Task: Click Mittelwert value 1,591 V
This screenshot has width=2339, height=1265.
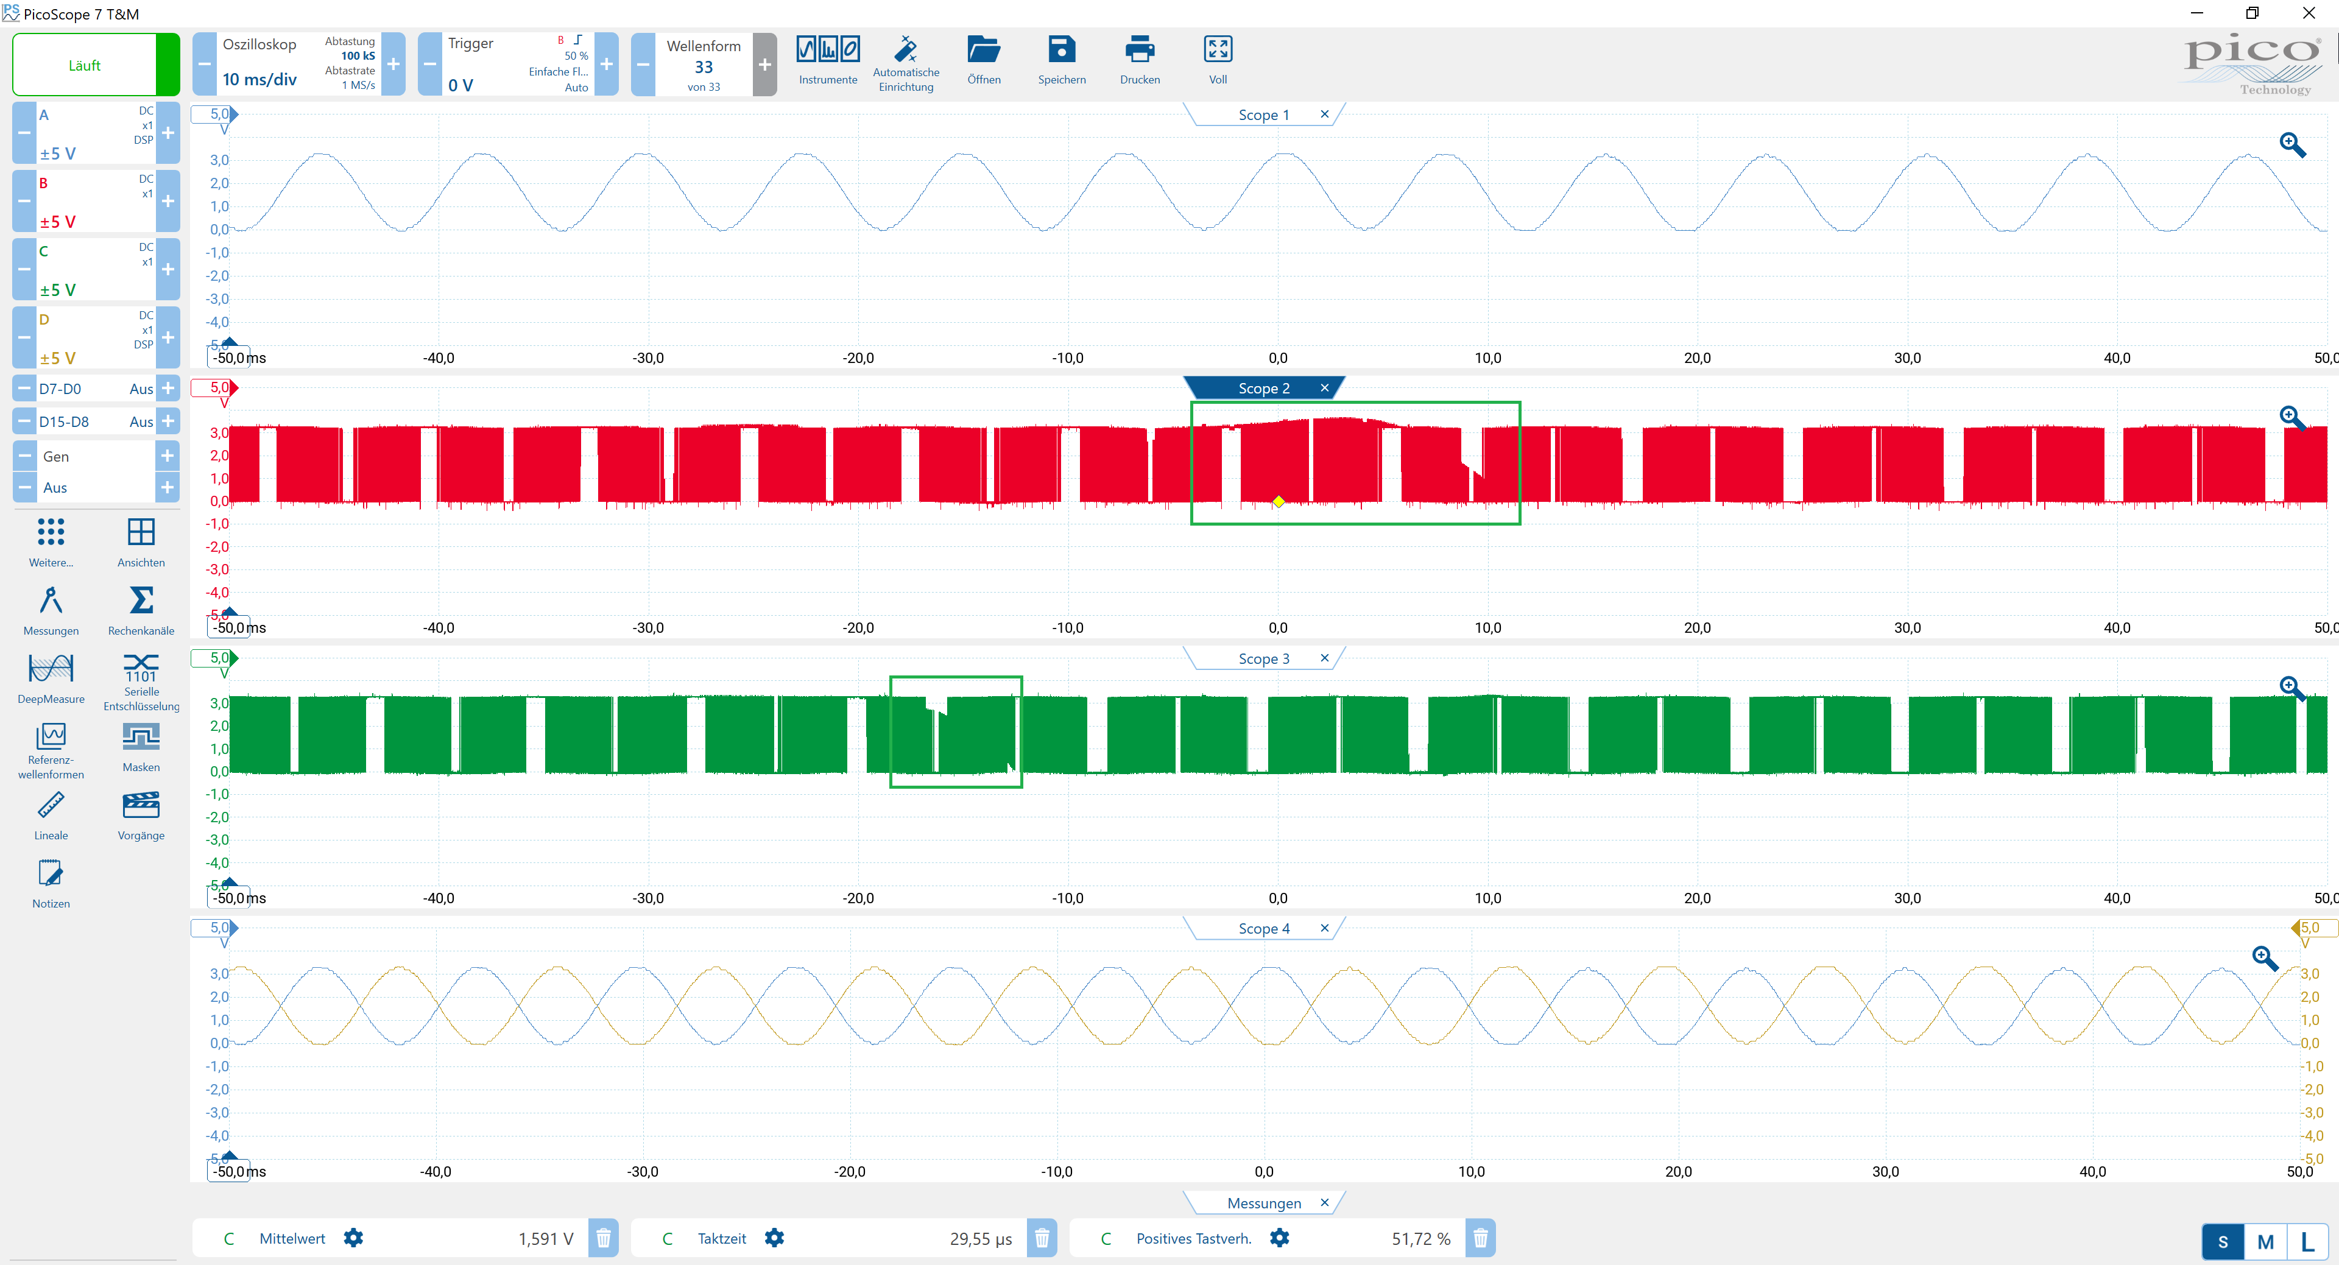Action: tap(546, 1239)
